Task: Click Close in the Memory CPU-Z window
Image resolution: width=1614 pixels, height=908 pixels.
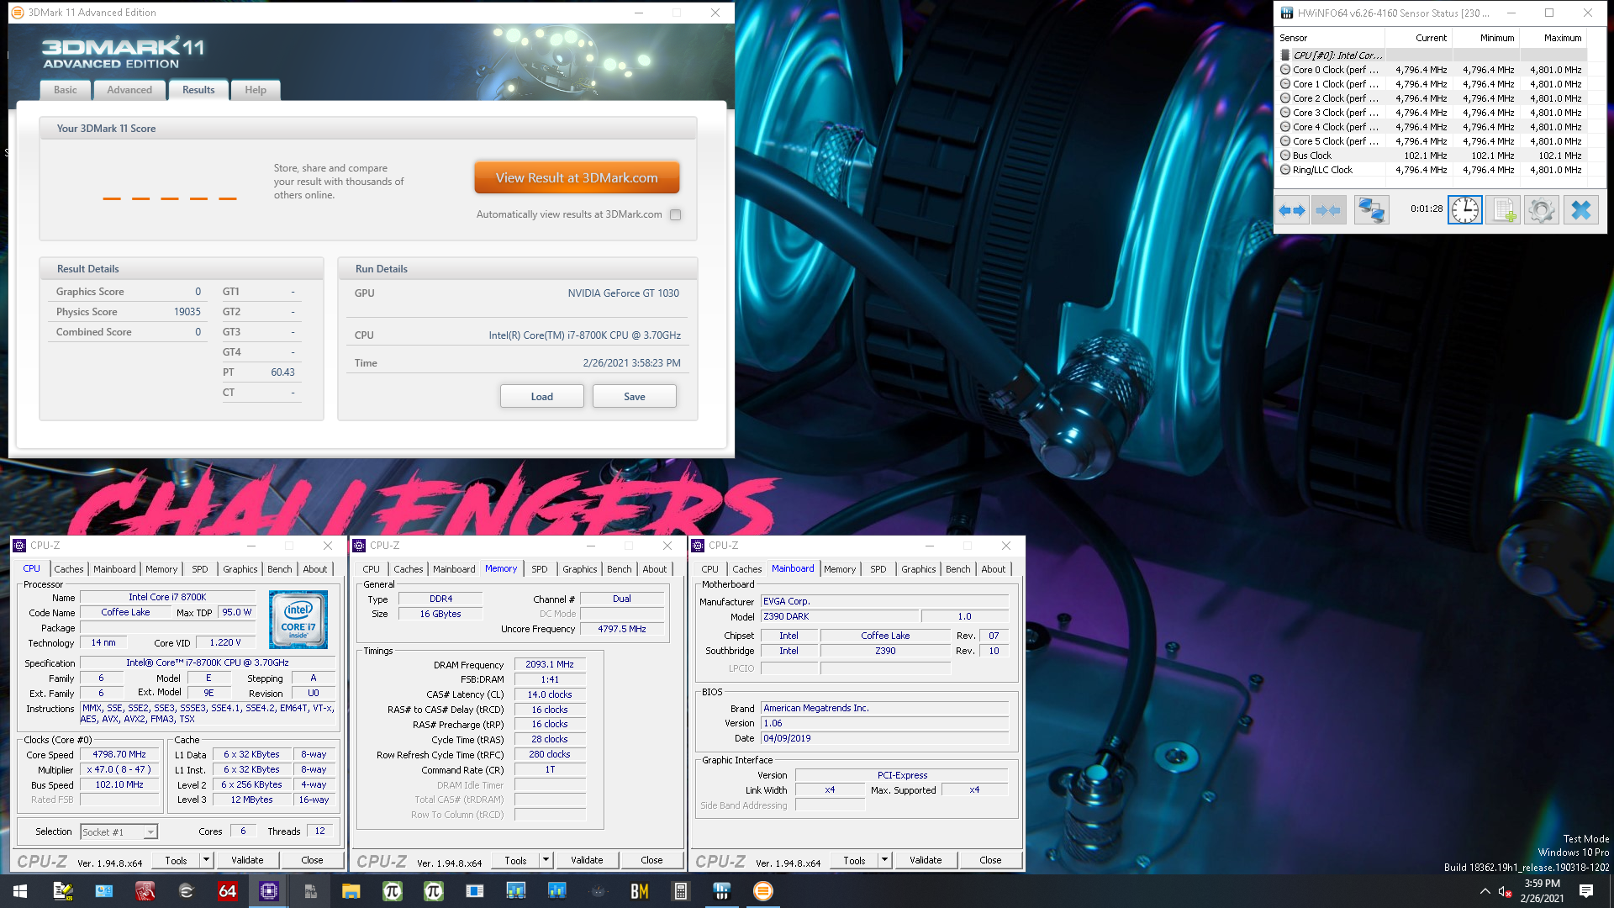Action: point(651,860)
